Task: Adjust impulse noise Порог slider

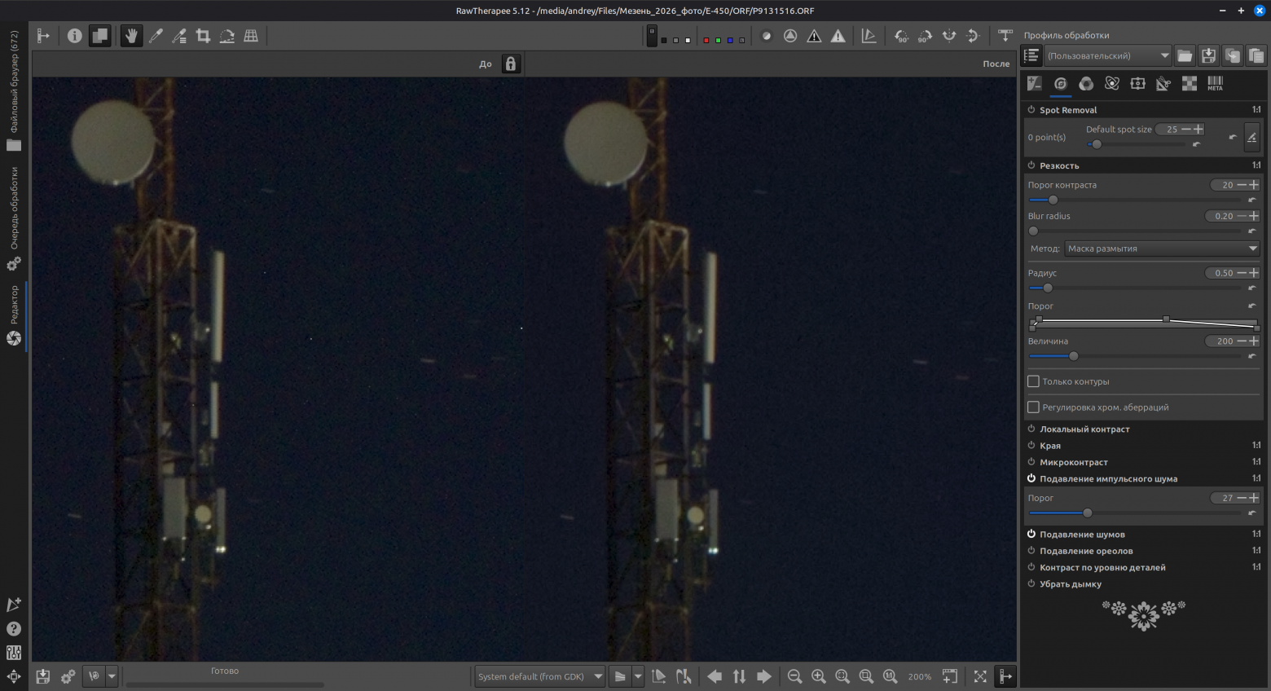Action: (1136, 513)
